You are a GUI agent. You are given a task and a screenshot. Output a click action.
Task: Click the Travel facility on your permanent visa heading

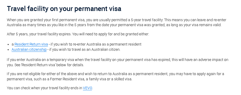[x=64, y=9]
